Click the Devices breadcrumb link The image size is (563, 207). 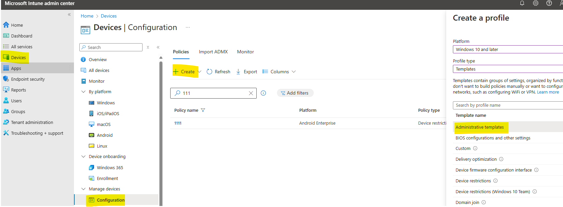109,16
